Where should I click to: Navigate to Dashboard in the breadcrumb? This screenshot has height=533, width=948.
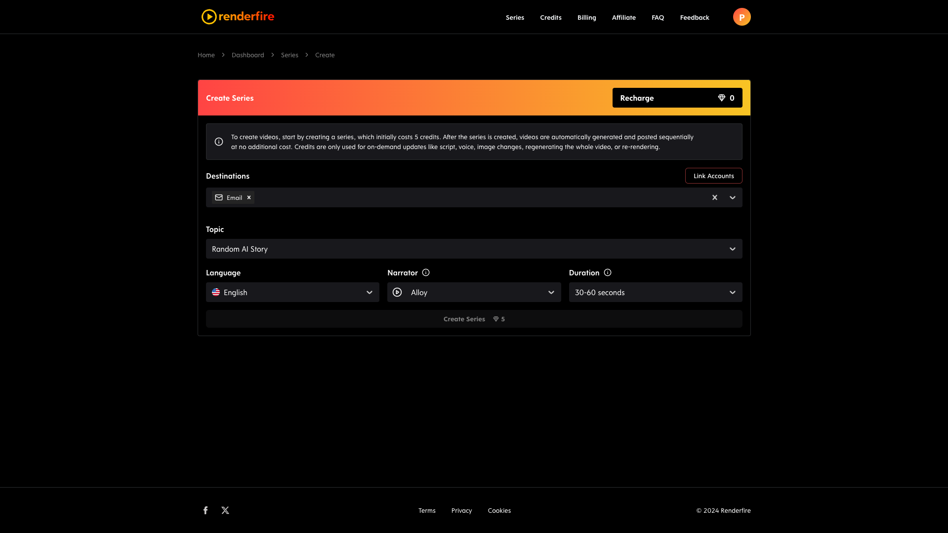tap(247, 55)
